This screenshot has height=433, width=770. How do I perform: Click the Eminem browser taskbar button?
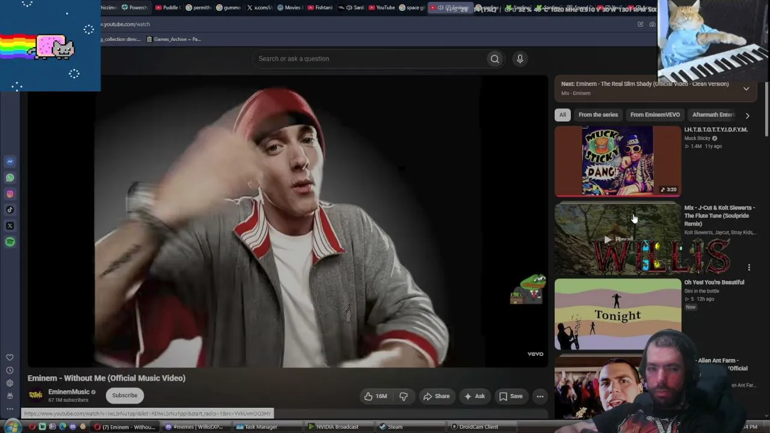click(125, 427)
